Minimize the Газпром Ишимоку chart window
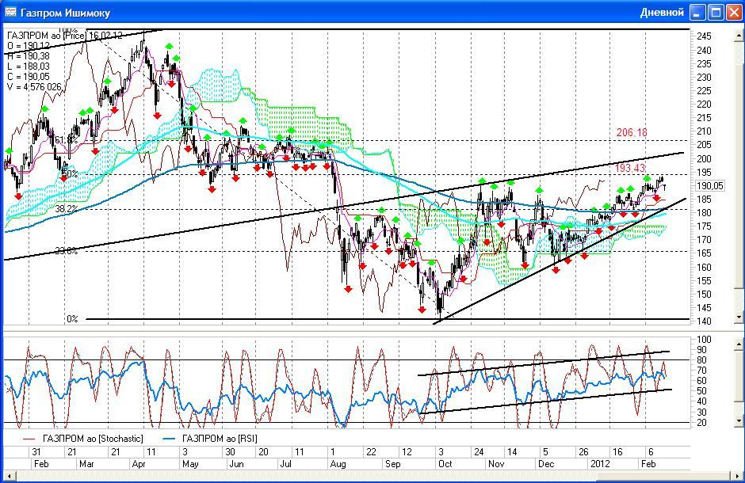Viewport: 745px width, 483px height. point(697,12)
